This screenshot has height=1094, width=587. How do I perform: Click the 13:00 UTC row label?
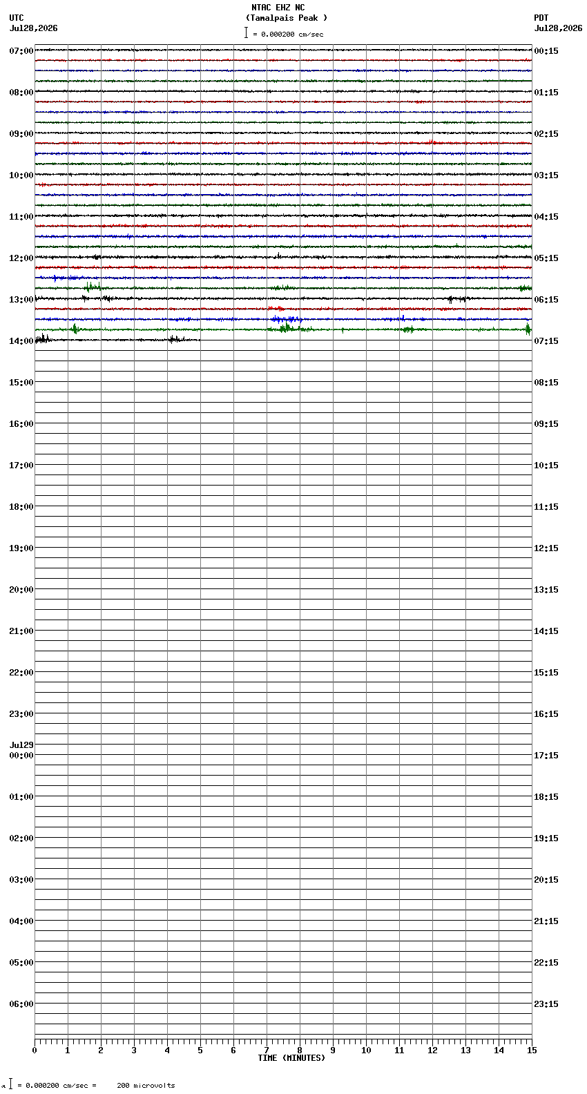click(x=21, y=300)
